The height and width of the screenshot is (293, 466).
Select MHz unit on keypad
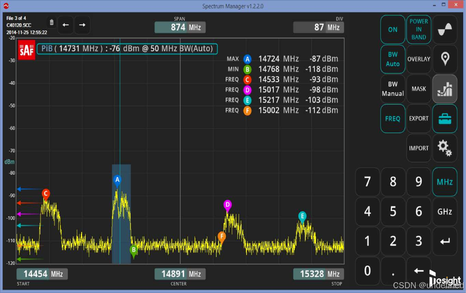click(444, 182)
